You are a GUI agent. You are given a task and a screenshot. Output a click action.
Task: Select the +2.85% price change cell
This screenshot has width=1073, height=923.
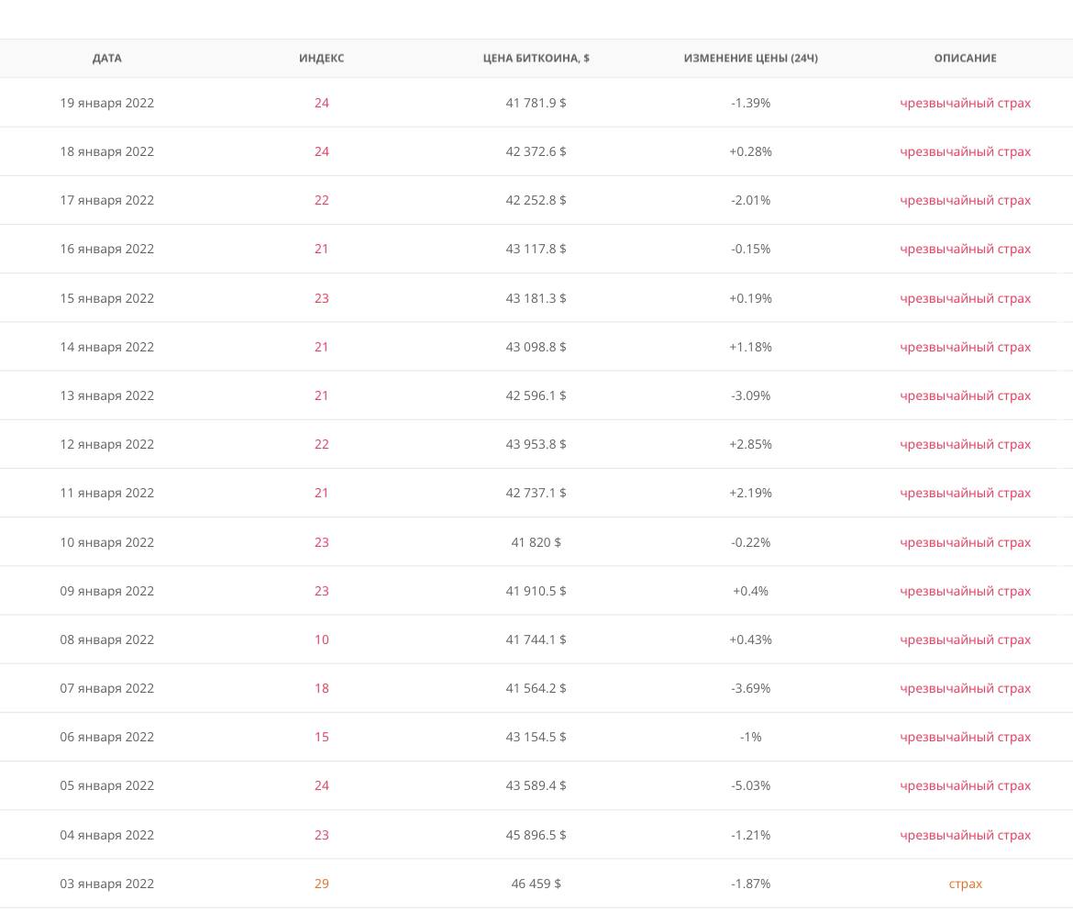pos(751,444)
